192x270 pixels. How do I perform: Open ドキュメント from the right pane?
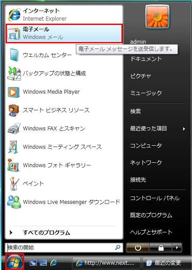[x=146, y=59]
